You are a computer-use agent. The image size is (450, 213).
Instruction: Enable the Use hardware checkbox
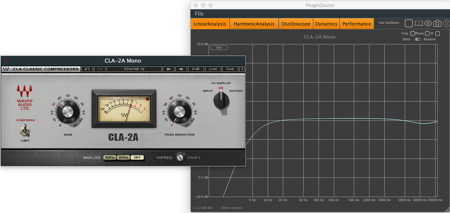(409, 23)
